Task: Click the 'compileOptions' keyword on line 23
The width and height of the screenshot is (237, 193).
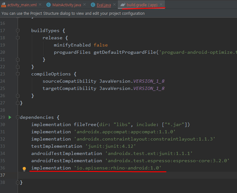Action: [x=51, y=74]
